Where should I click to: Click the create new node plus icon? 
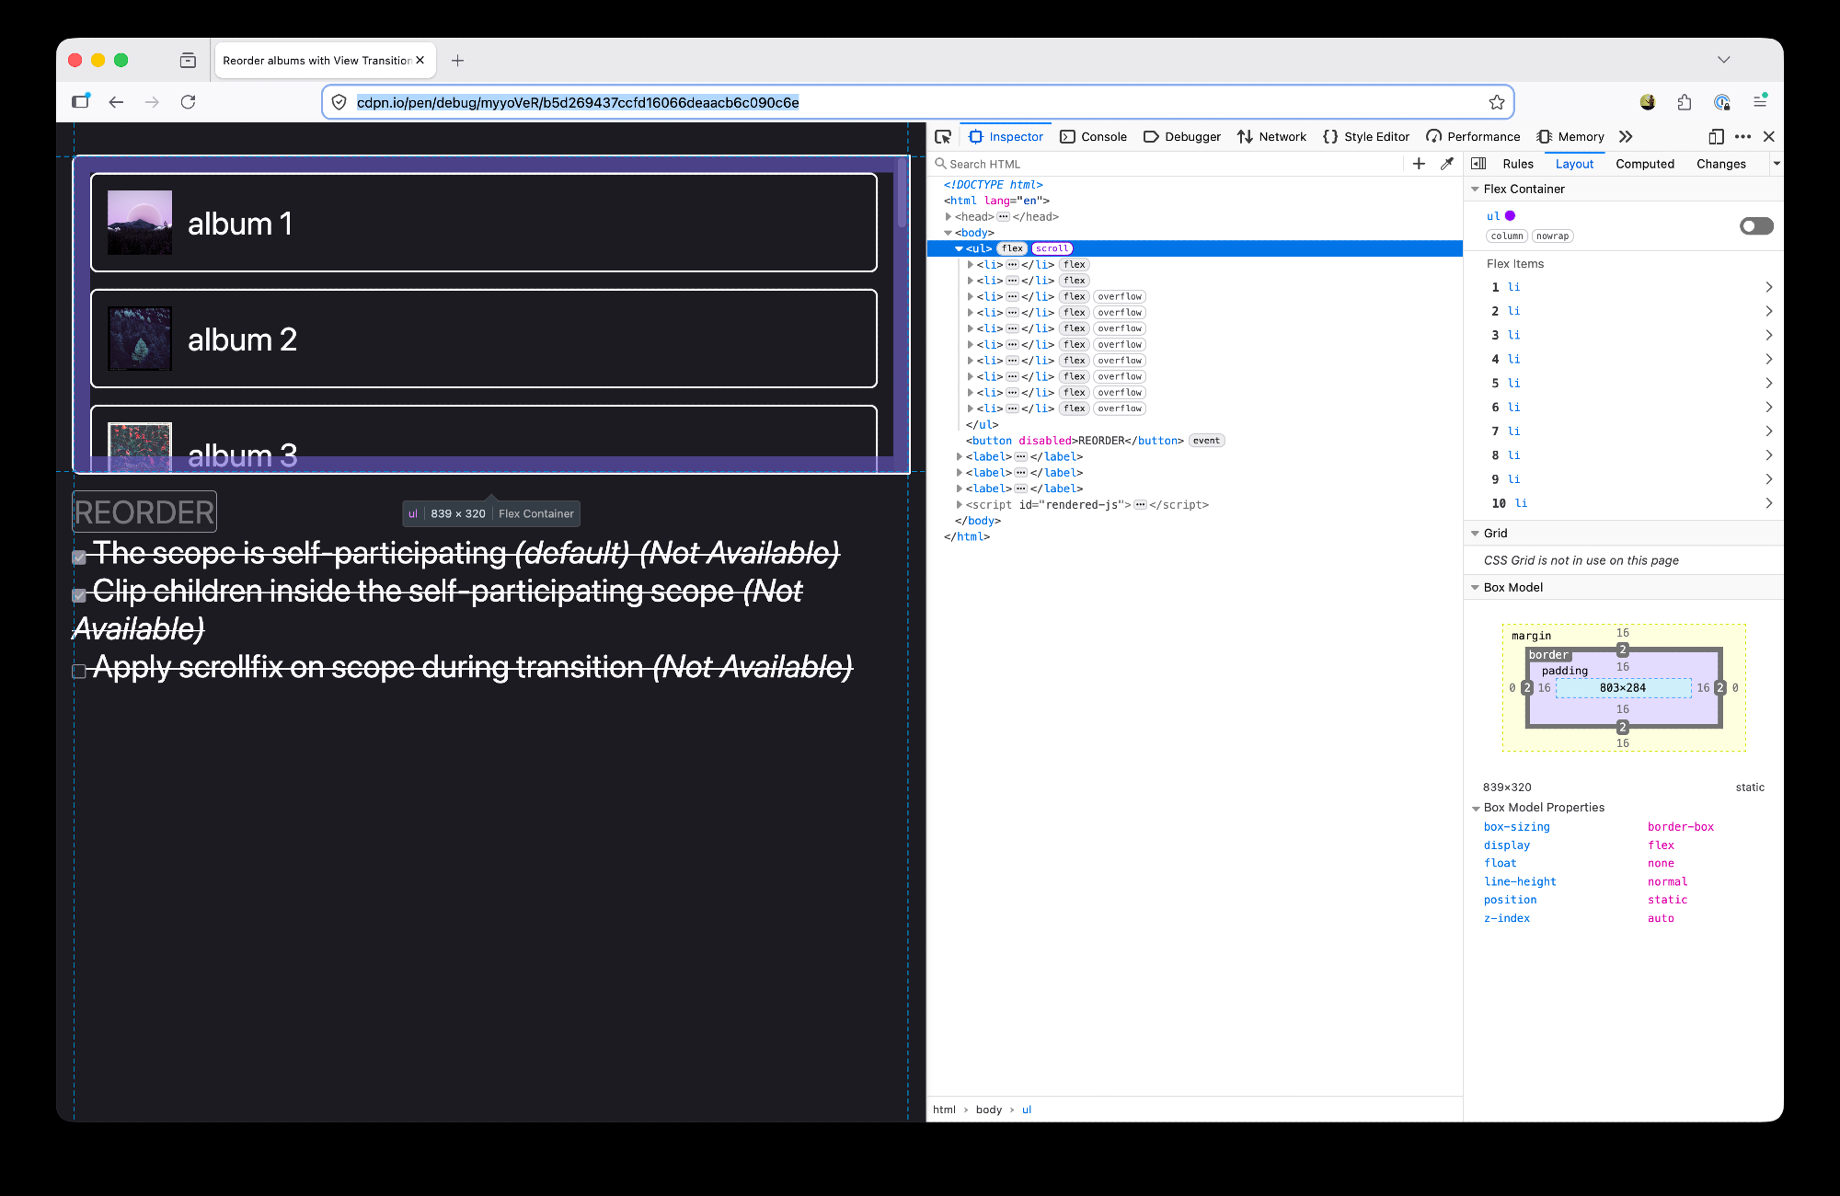click(x=1419, y=164)
